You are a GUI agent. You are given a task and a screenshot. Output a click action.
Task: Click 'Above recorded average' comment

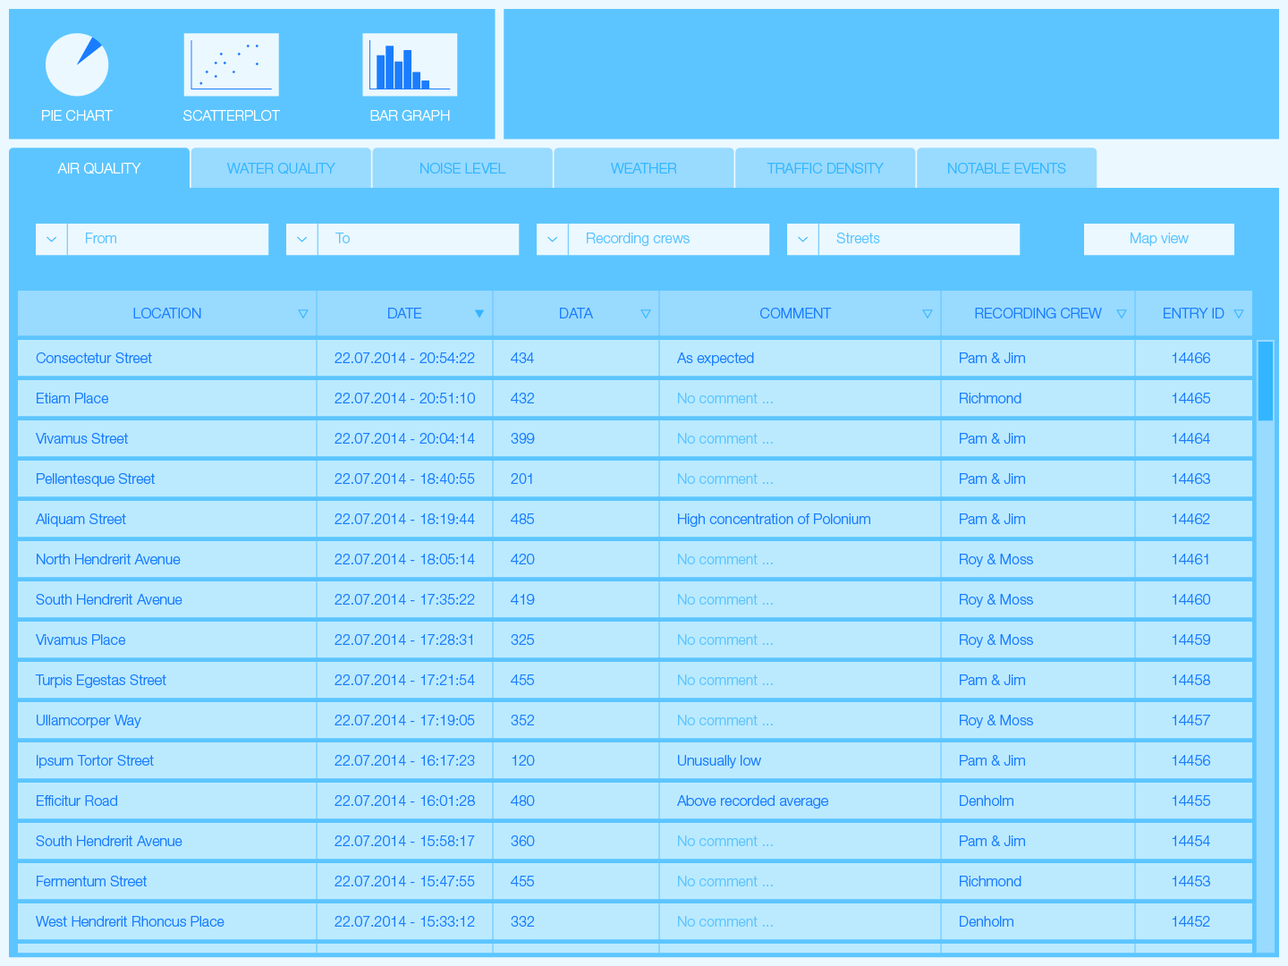(752, 801)
